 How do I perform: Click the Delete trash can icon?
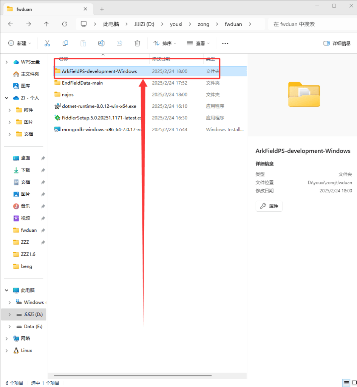pos(138,43)
